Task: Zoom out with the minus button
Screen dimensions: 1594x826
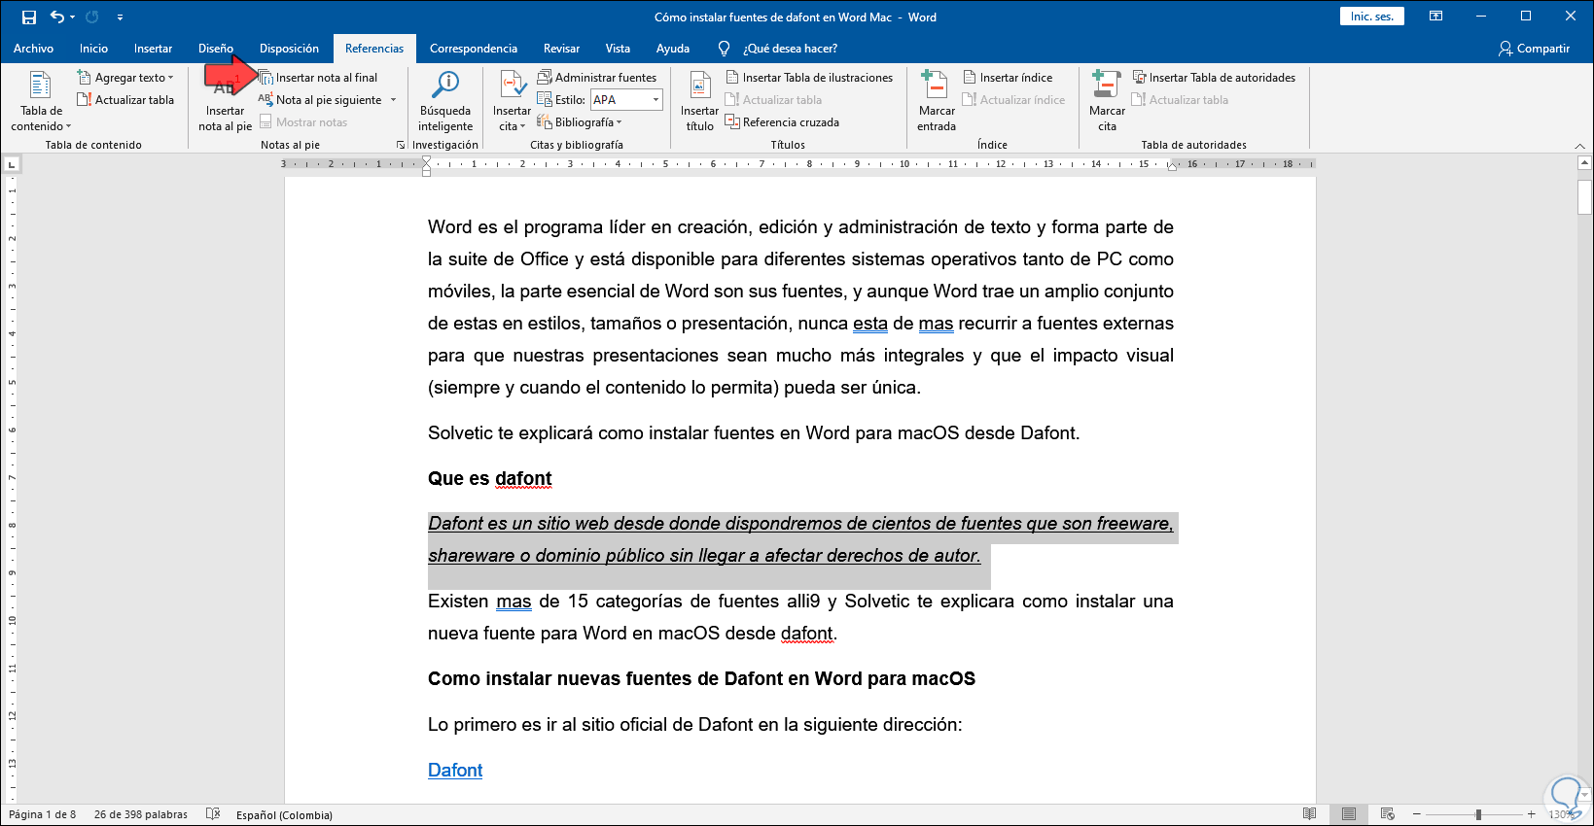Action: tap(1417, 814)
